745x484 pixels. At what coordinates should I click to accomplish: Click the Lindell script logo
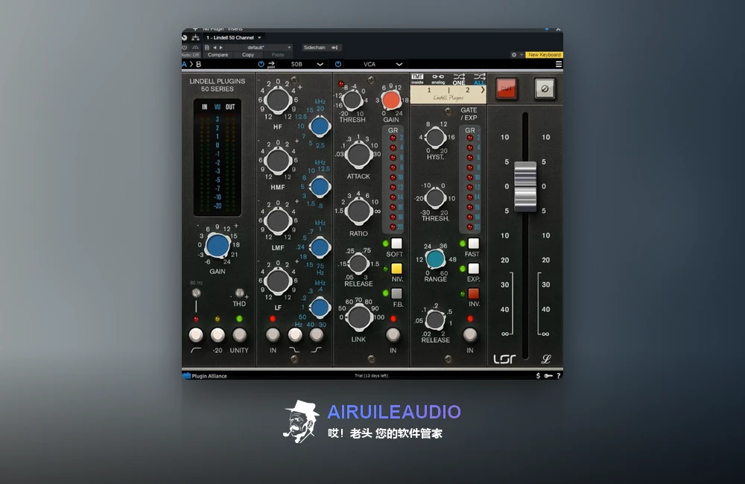(546, 359)
